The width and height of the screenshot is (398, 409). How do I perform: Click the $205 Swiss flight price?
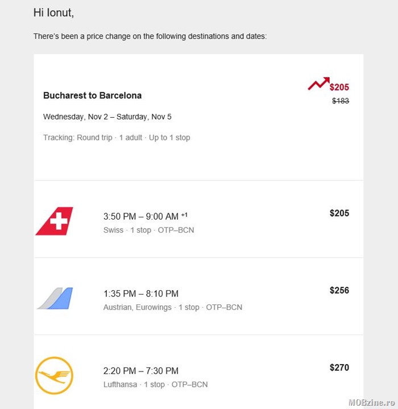[x=339, y=213]
